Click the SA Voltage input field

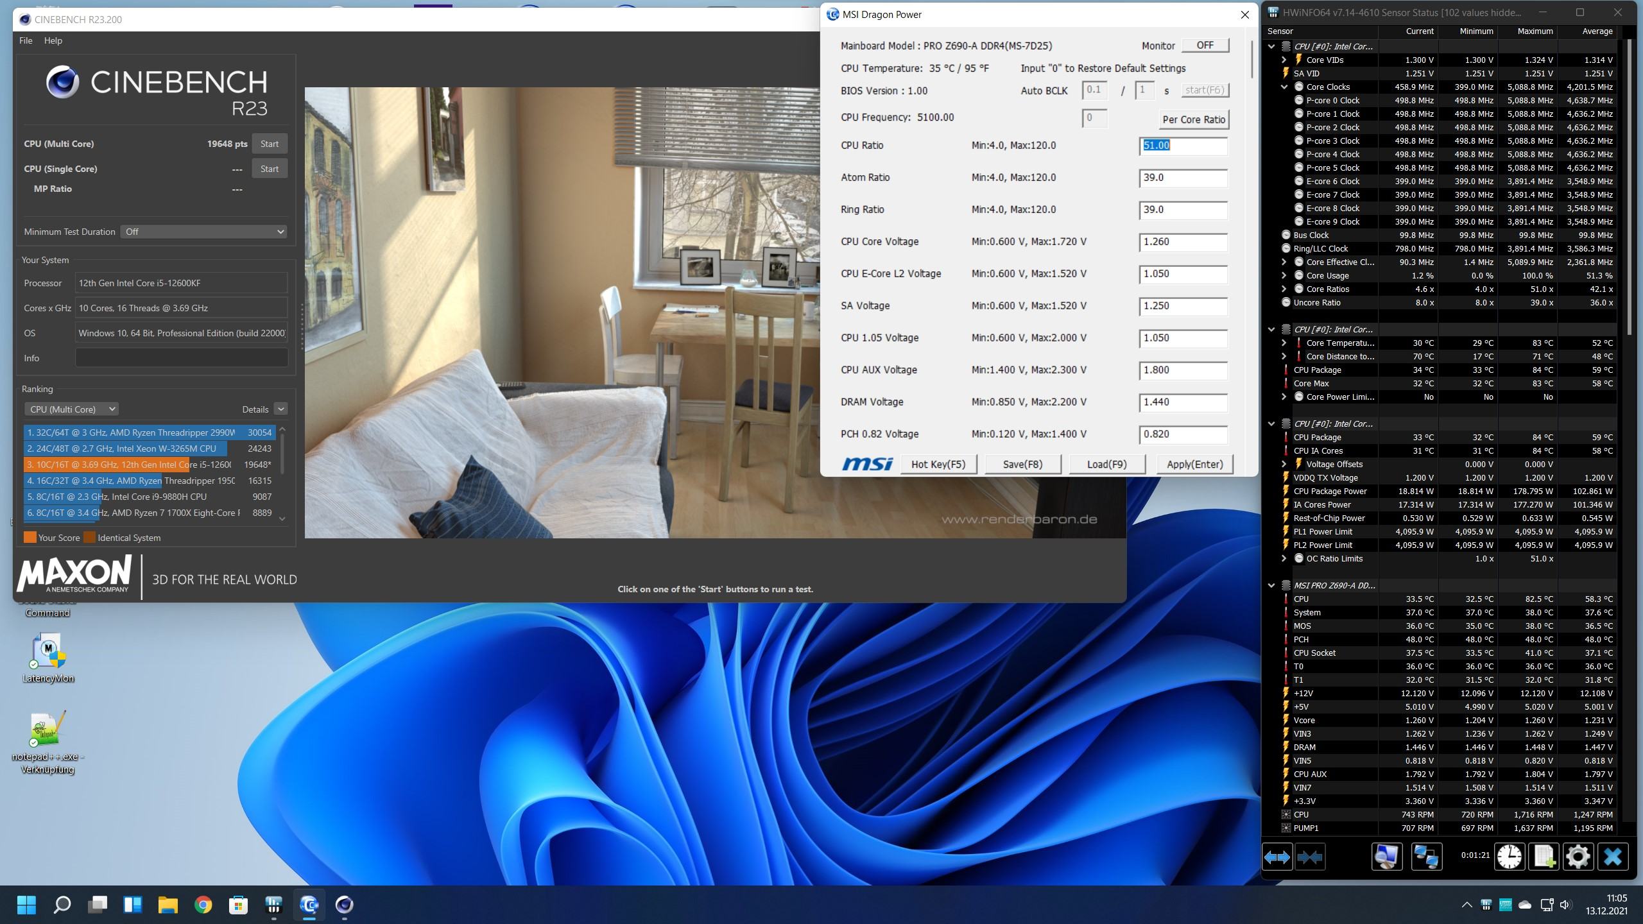pos(1183,306)
